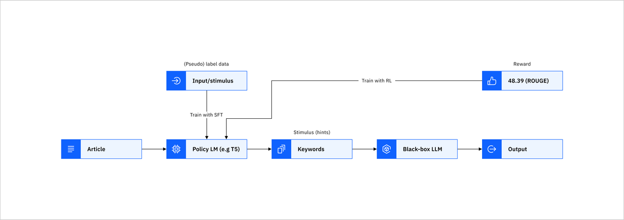624x220 pixels.
Task: Click the hexagon icon on Black-box LLM node
Action: 386,149
